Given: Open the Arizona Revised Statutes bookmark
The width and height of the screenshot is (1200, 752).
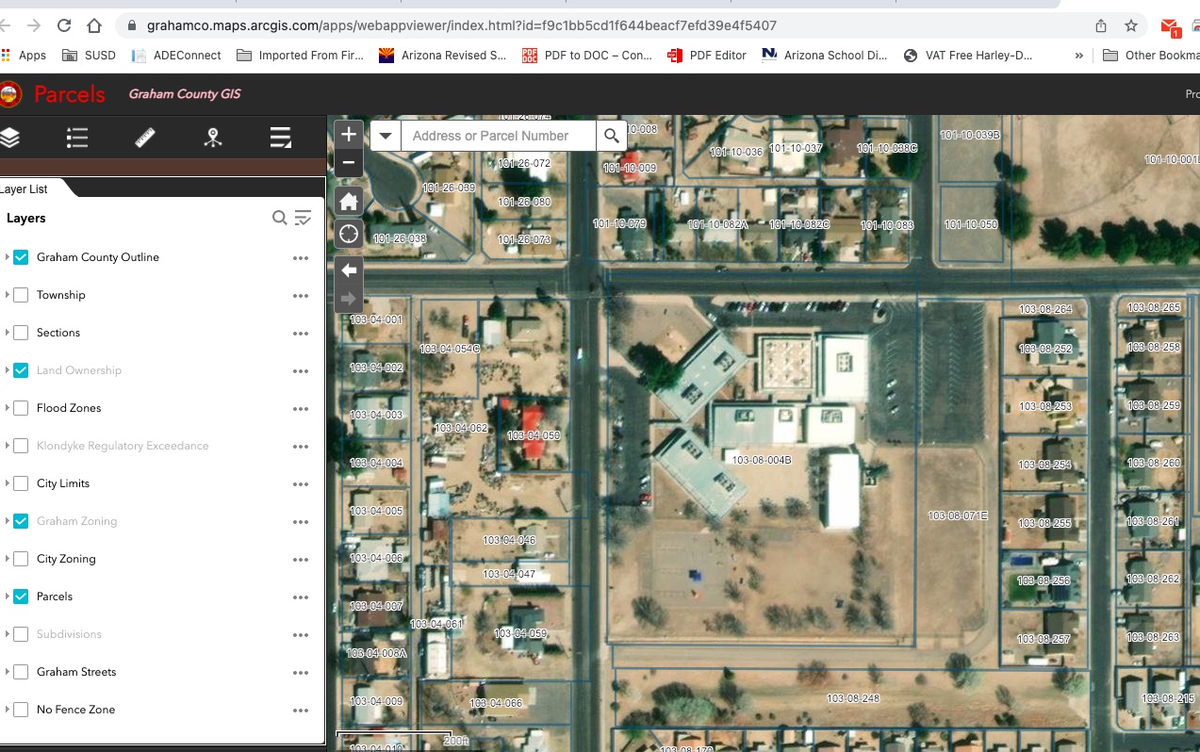Looking at the screenshot, I should 443,56.
